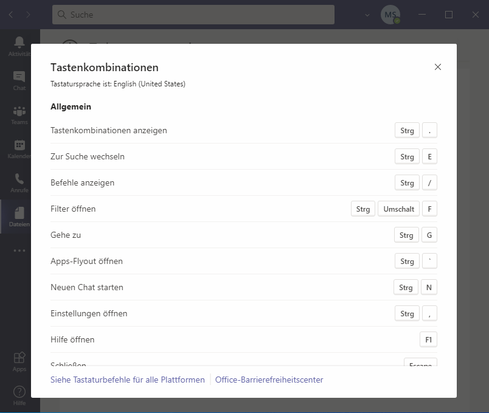Viewport: 489px width, 413px height.
Task: Go back with the navigation arrow
Action: coord(11,15)
